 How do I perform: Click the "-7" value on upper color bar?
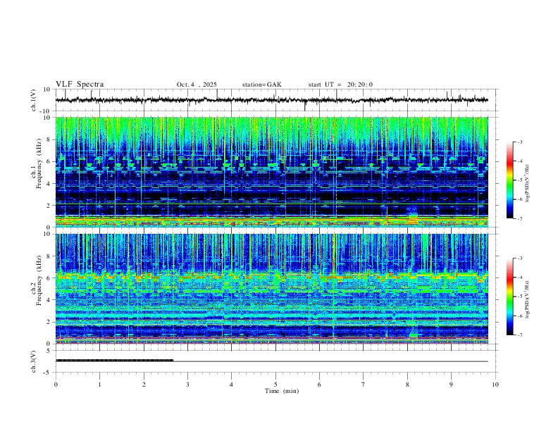coord(520,218)
